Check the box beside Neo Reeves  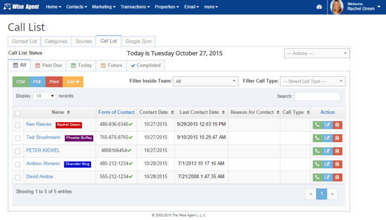point(18,125)
